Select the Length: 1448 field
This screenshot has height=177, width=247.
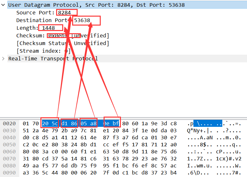tap(36, 28)
